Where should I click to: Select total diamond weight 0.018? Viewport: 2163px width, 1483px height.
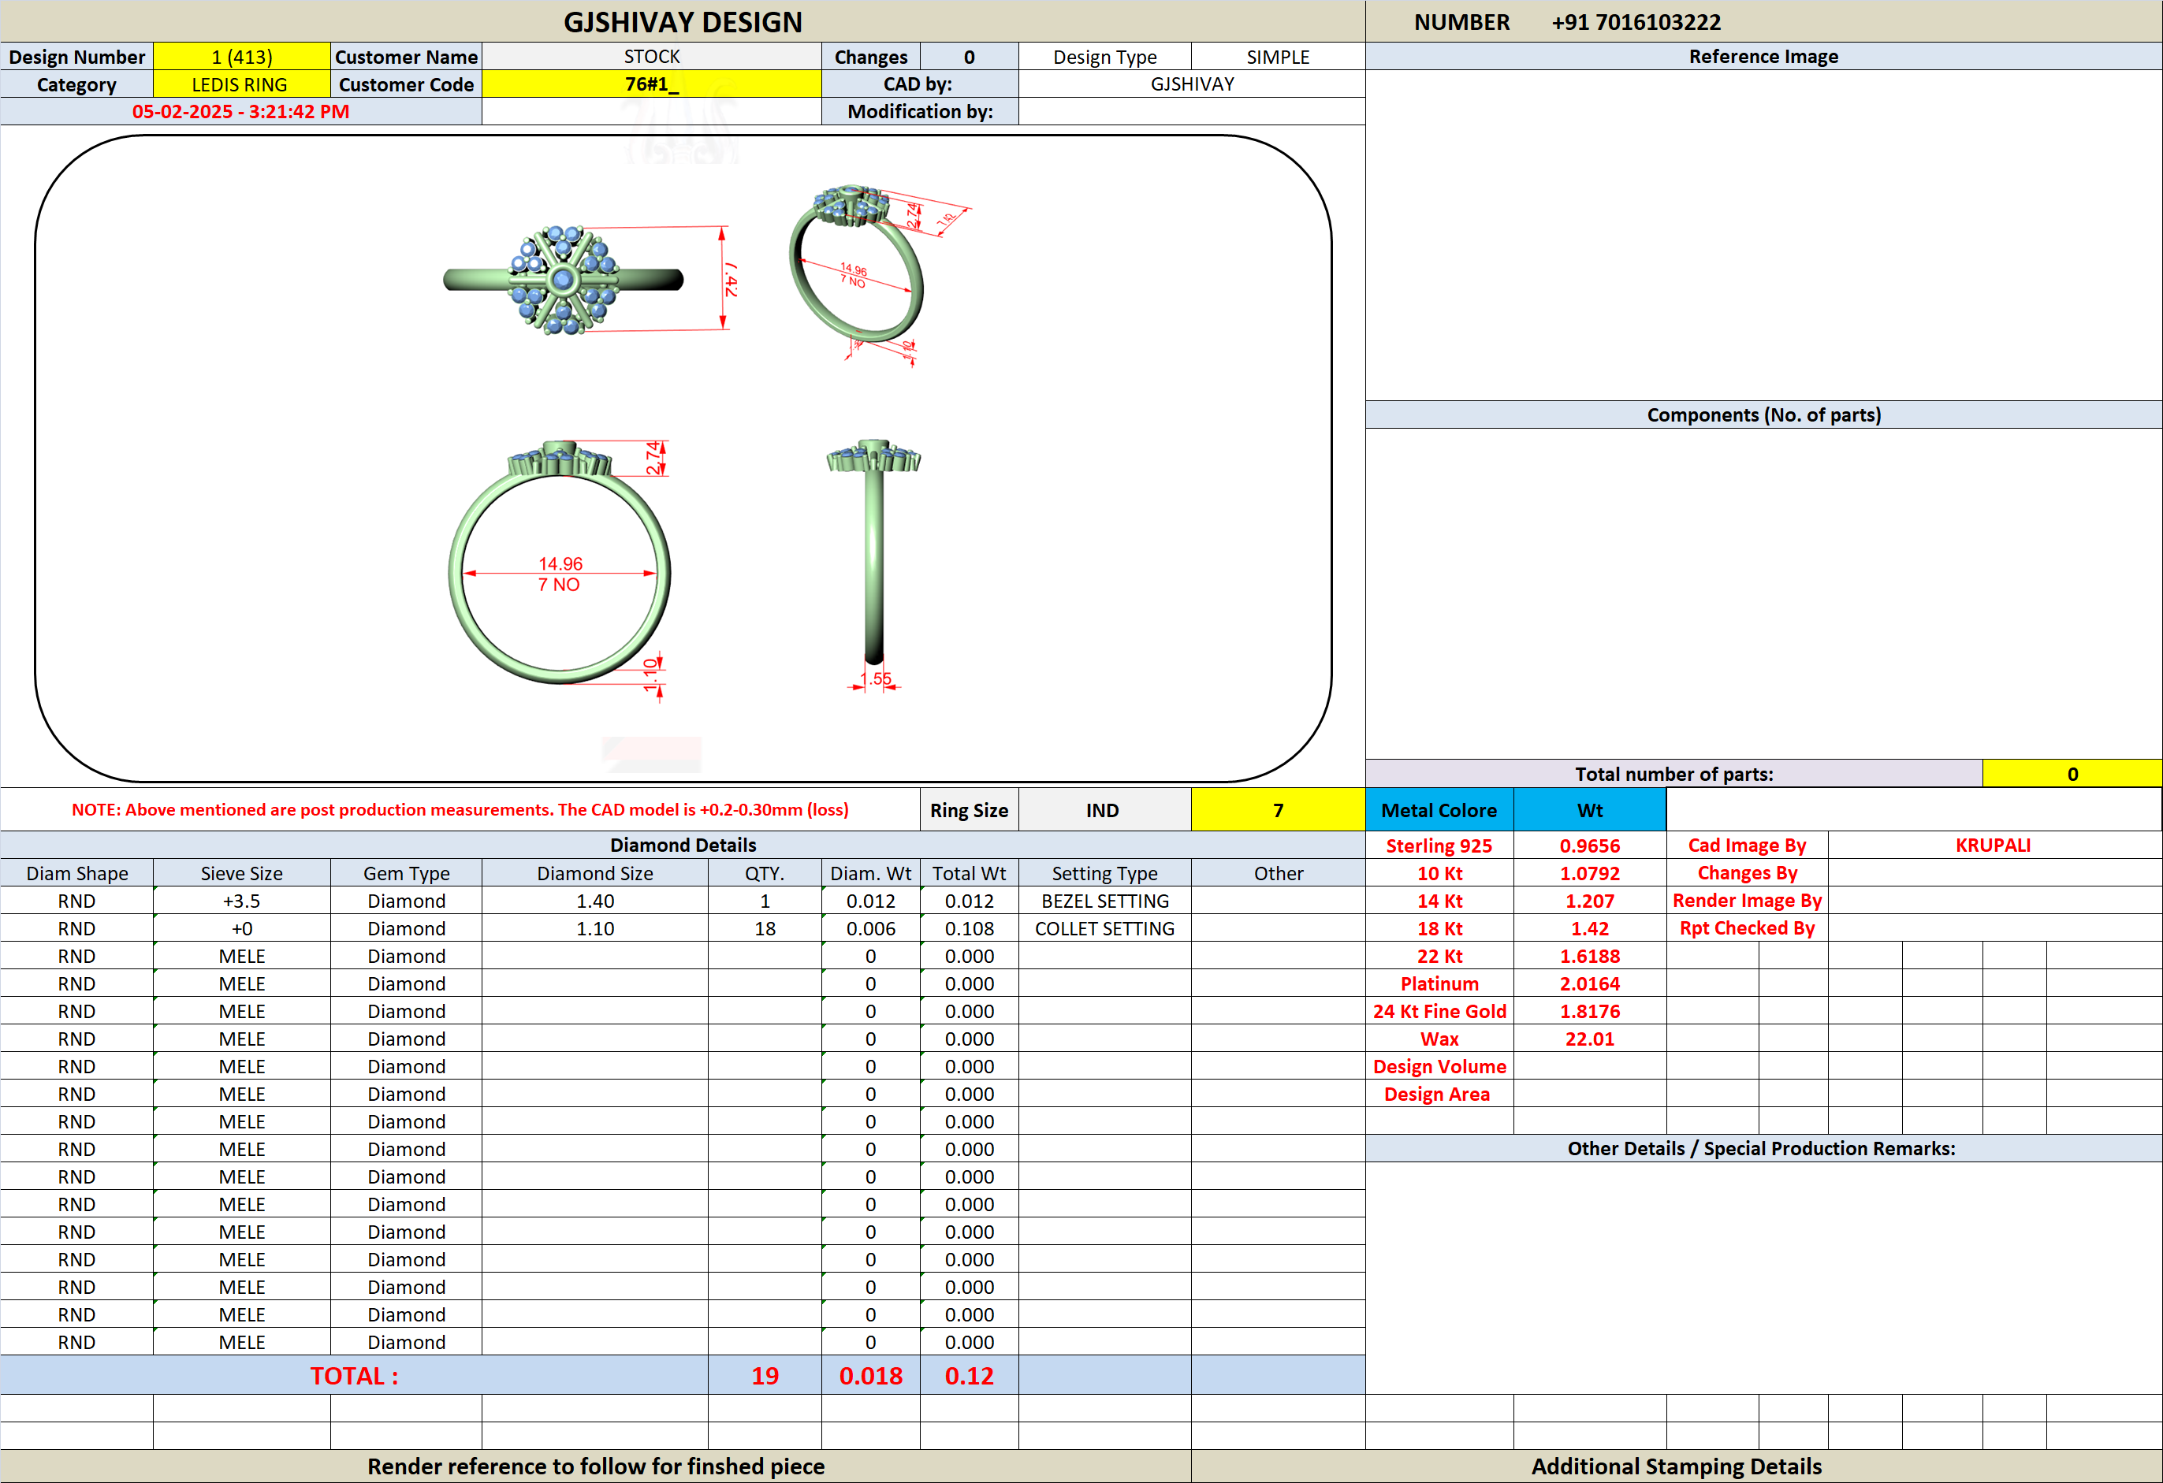870,1375
